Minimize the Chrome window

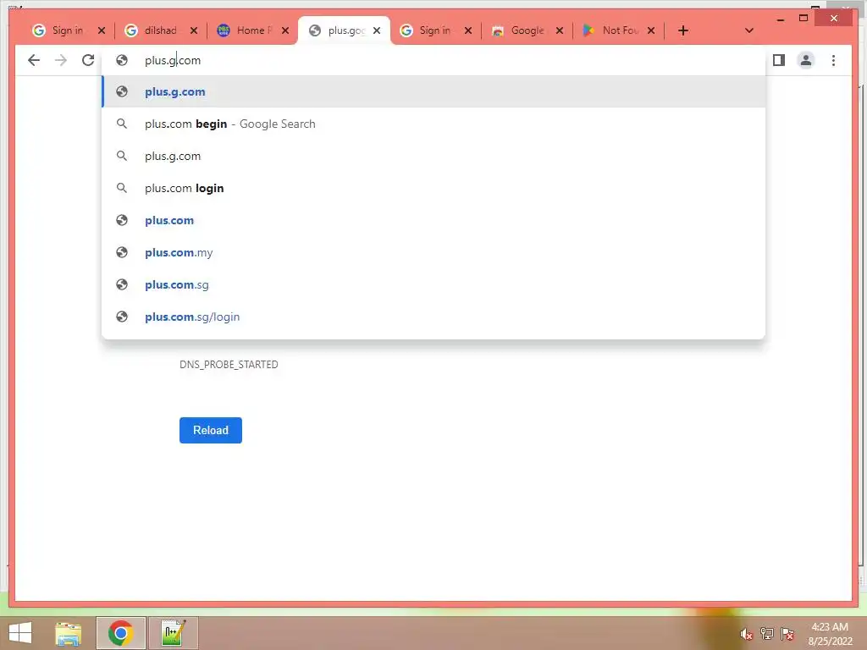tap(781, 19)
